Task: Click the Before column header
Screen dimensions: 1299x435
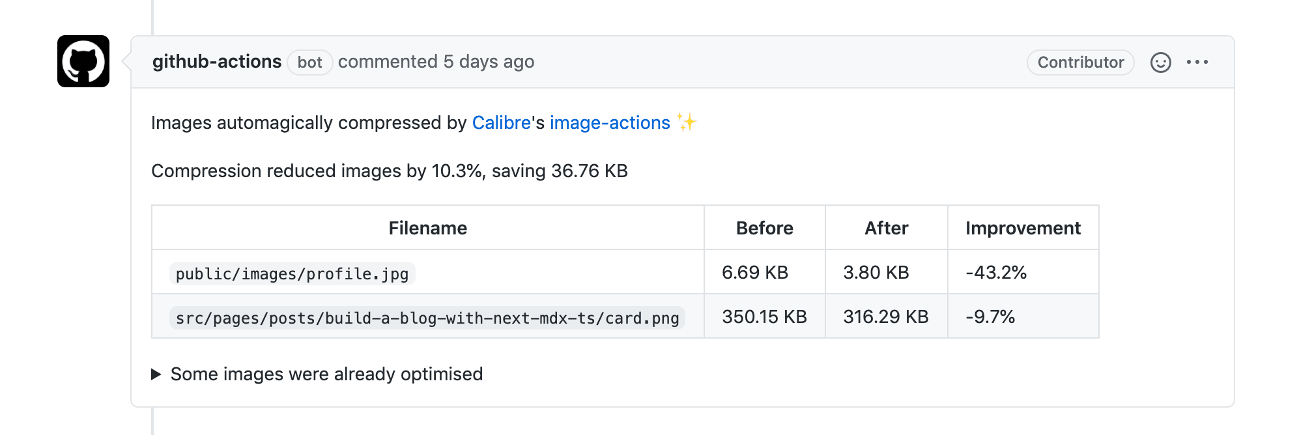Action: (x=765, y=228)
